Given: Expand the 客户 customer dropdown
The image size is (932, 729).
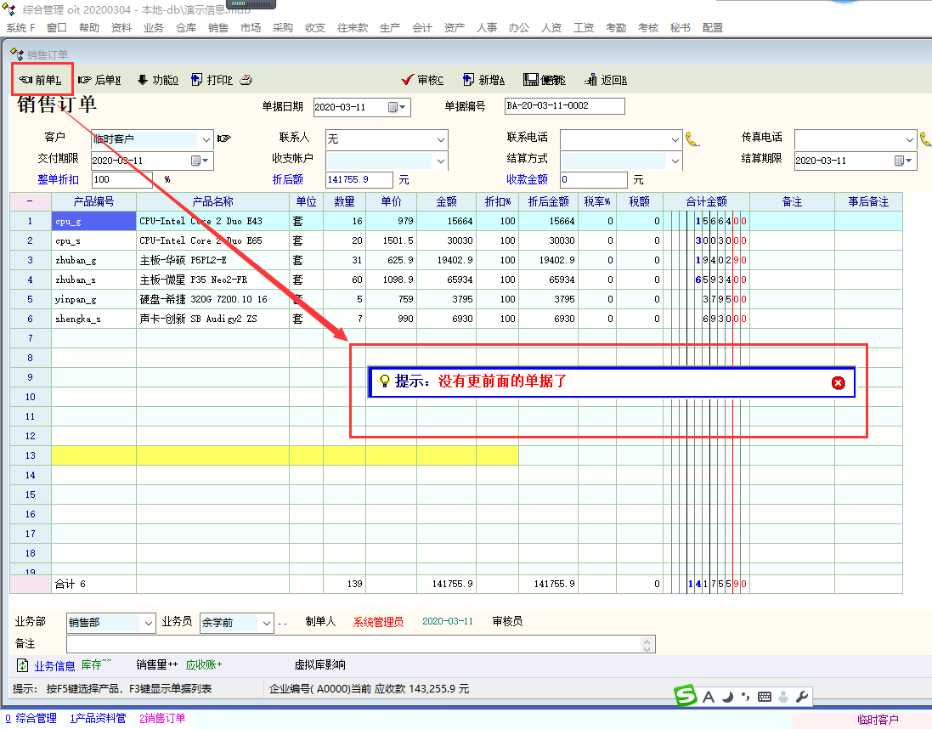Looking at the screenshot, I should pyautogui.click(x=205, y=138).
